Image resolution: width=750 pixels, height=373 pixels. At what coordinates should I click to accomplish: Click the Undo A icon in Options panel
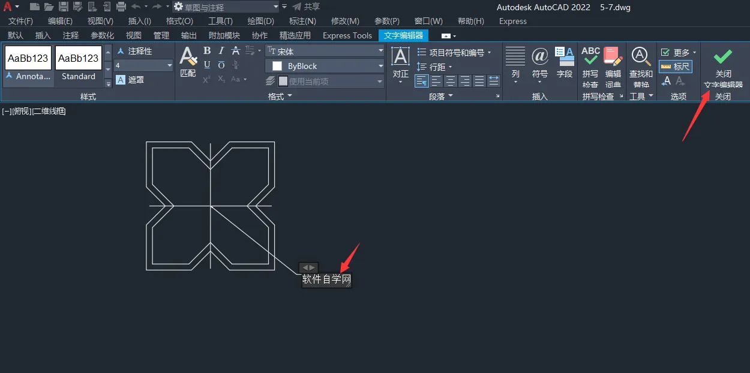tap(666, 81)
